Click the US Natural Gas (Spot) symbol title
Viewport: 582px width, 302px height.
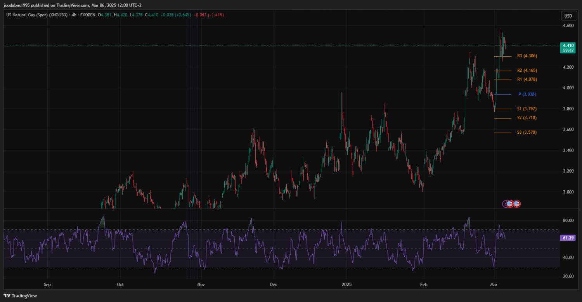click(36, 15)
